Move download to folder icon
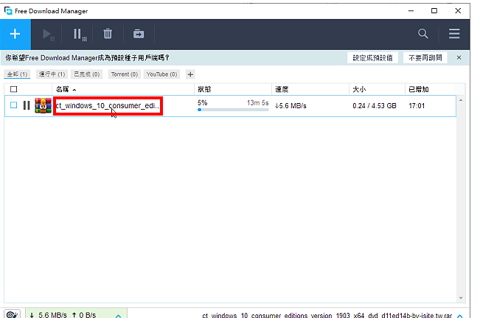Image resolution: width=480 pixels, height=318 pixels. point(139,34)
